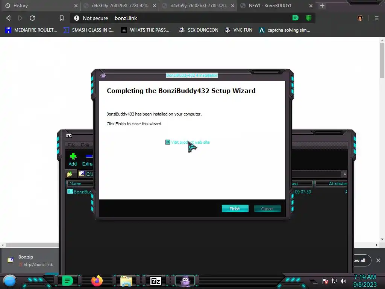385x289 pixels.
Task: Click the browser forward arrow
Action: pos(20,18)
